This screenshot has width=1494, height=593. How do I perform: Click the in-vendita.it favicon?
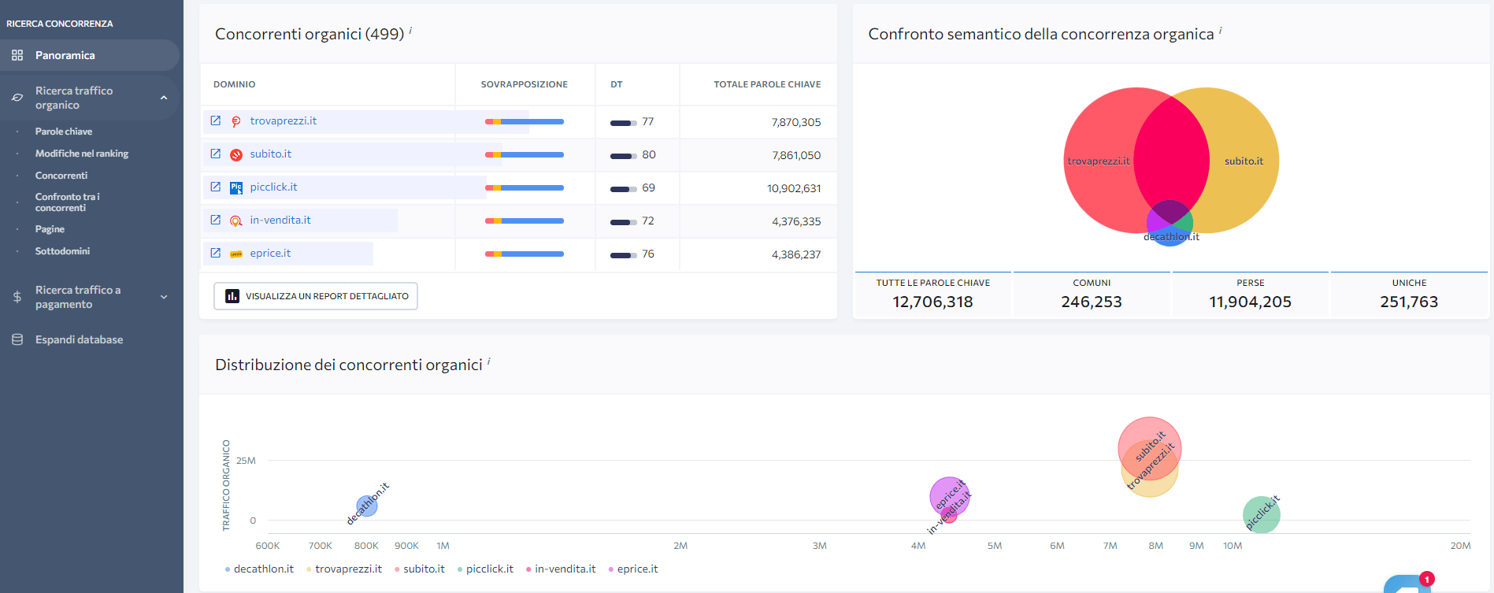235,221
